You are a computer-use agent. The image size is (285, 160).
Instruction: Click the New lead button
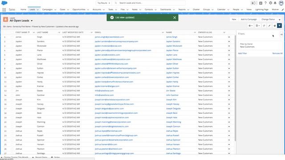click(x=234, y=20)
